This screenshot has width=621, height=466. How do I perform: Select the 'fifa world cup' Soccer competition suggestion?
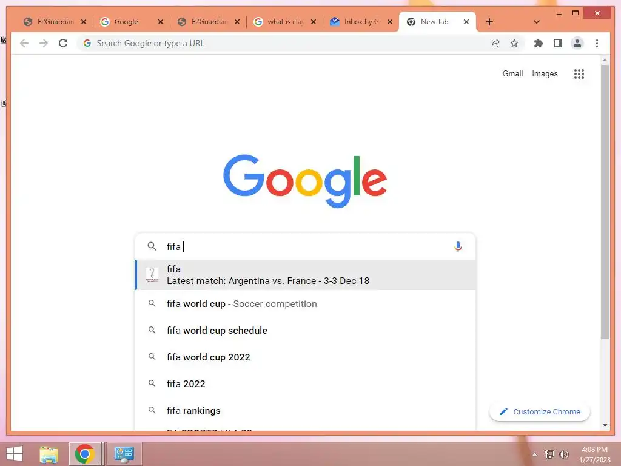click(305, 304)
